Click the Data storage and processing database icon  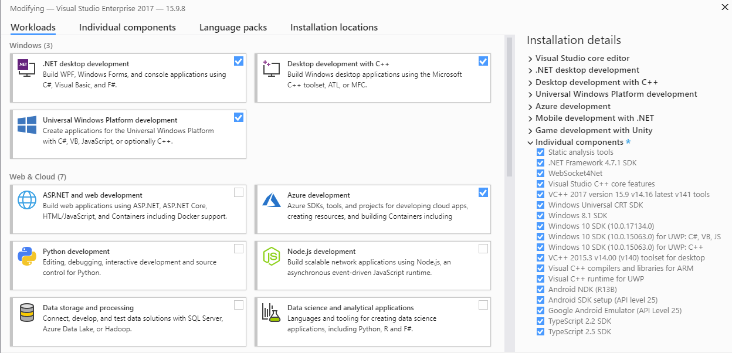27,313
